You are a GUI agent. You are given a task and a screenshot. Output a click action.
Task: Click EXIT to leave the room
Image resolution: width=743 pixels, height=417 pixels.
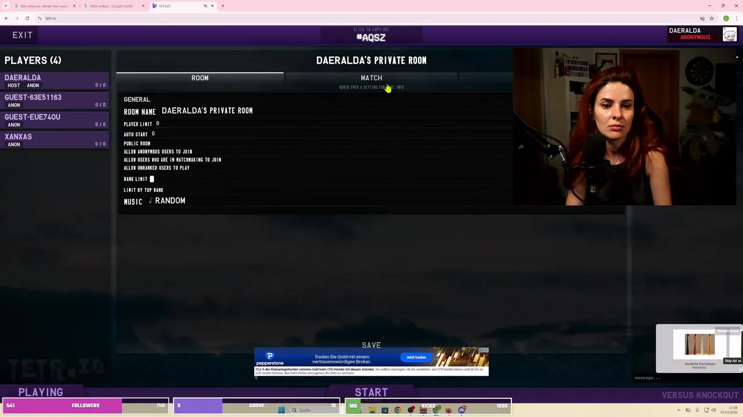[x=23, y=35]
